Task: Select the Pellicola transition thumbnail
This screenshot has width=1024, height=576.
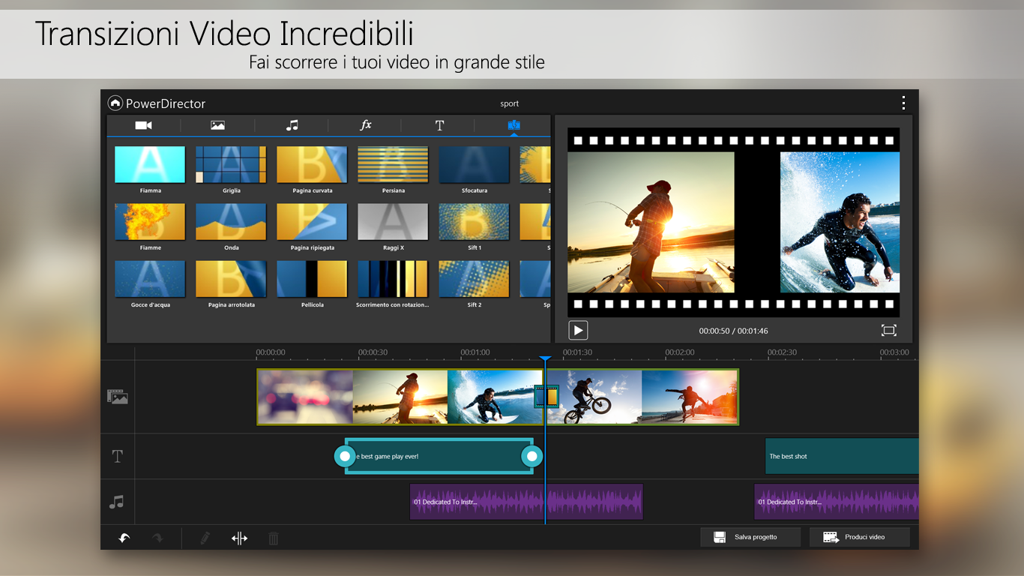Action: [x=312, y=280]
